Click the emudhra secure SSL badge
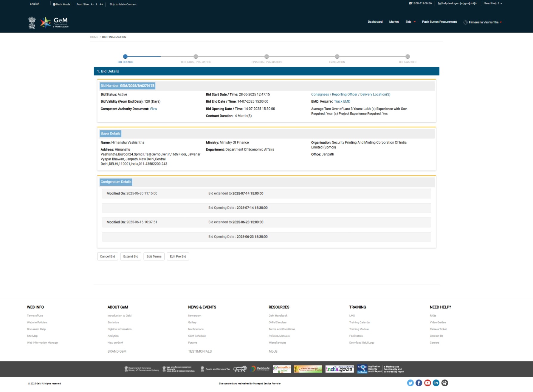Image resolution: width=533 pixels, height=392 pixels. (282, 369)
